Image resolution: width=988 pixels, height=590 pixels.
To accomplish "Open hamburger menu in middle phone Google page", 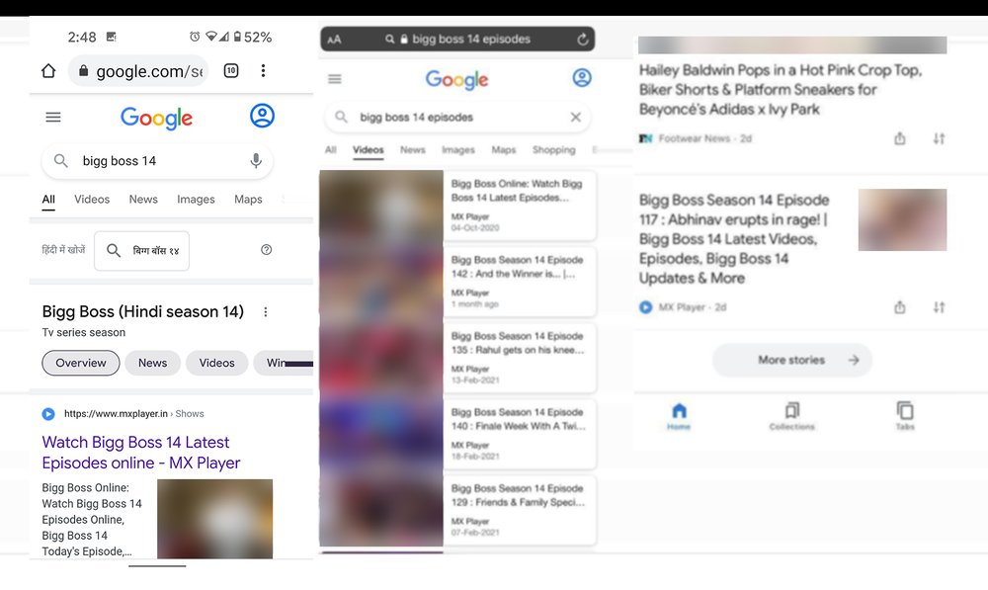I will pos(335,79).
